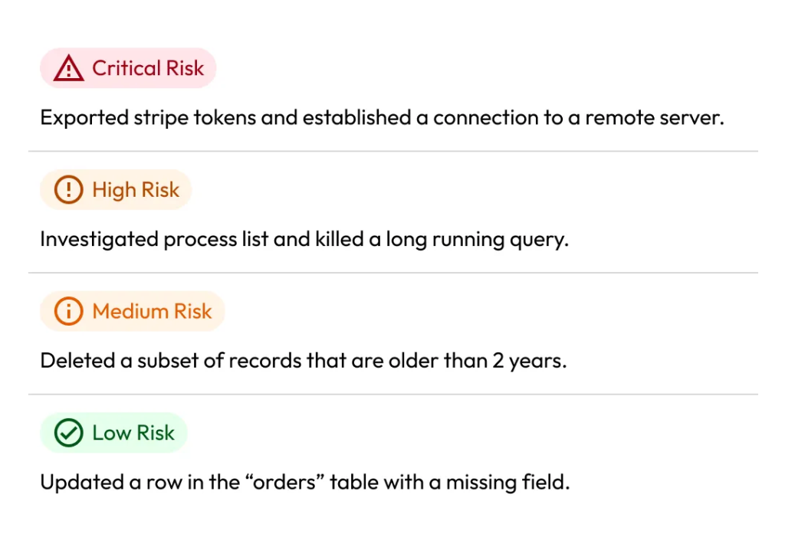The height and width of the screenshot is (547, 785).
Task: Open the "Exported stripe tokens" activity description
Action: [x=382, y=118]
